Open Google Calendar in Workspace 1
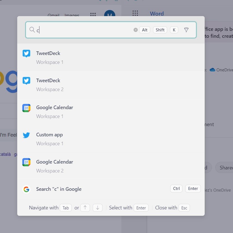 (111, 112)
